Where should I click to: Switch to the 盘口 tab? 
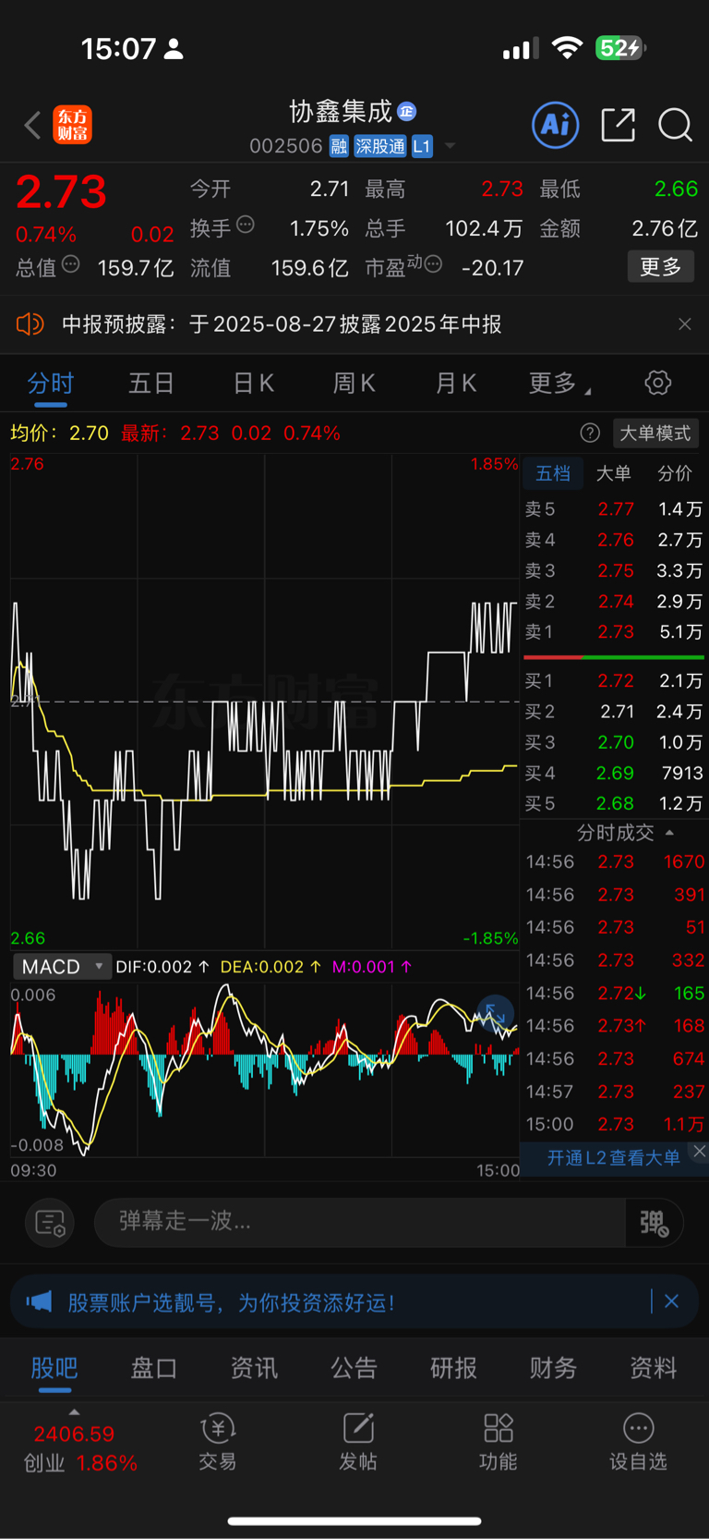pos(154,1368)
